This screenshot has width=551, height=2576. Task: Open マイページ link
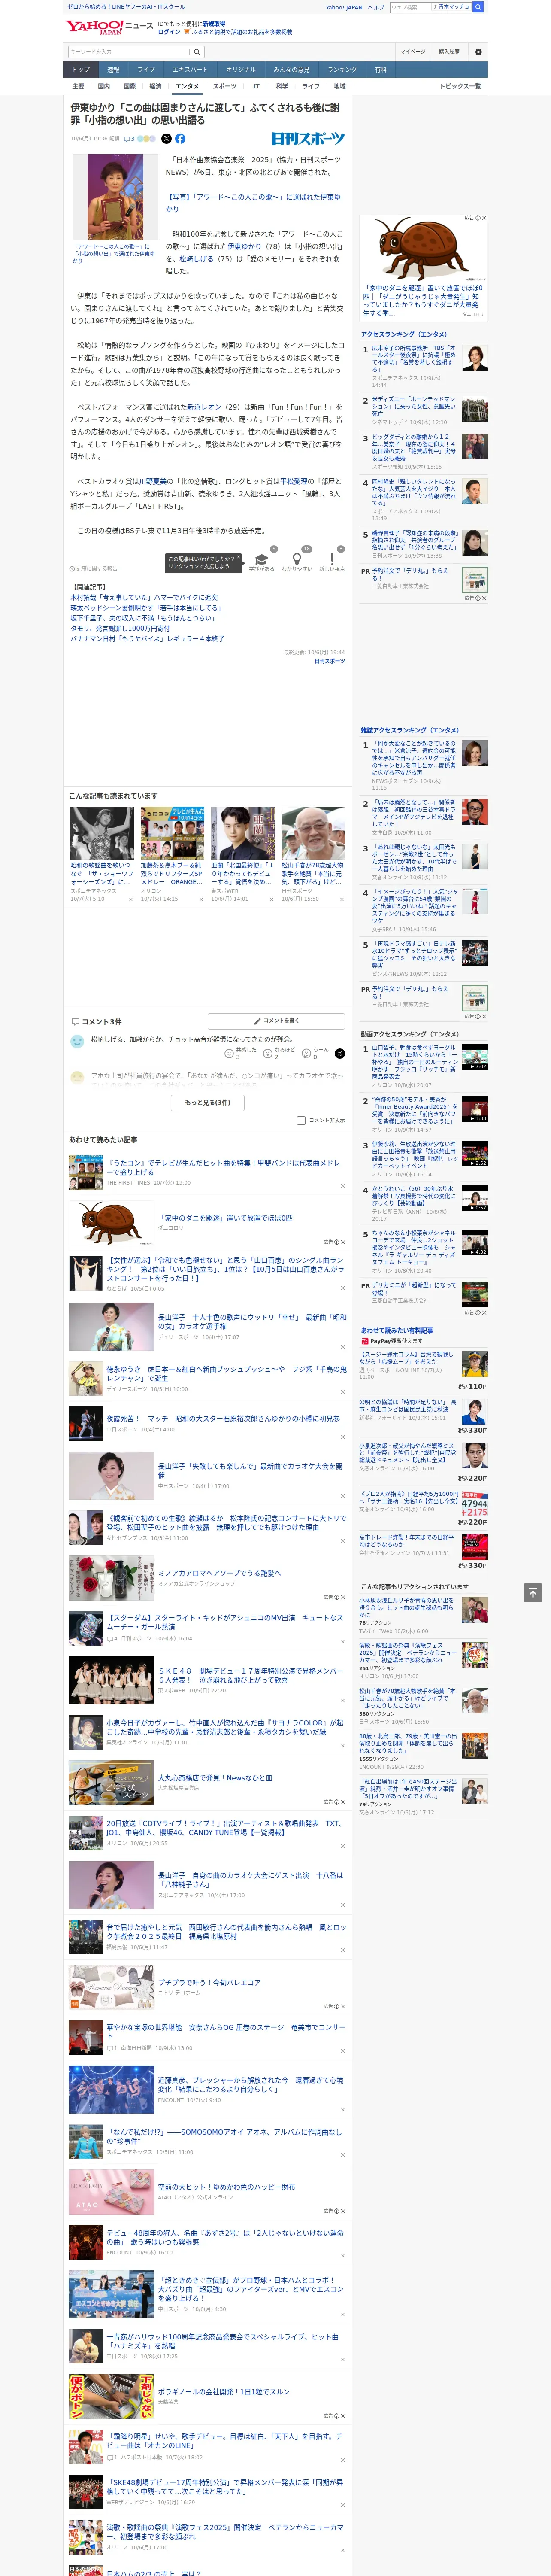[x=412, y=51]
